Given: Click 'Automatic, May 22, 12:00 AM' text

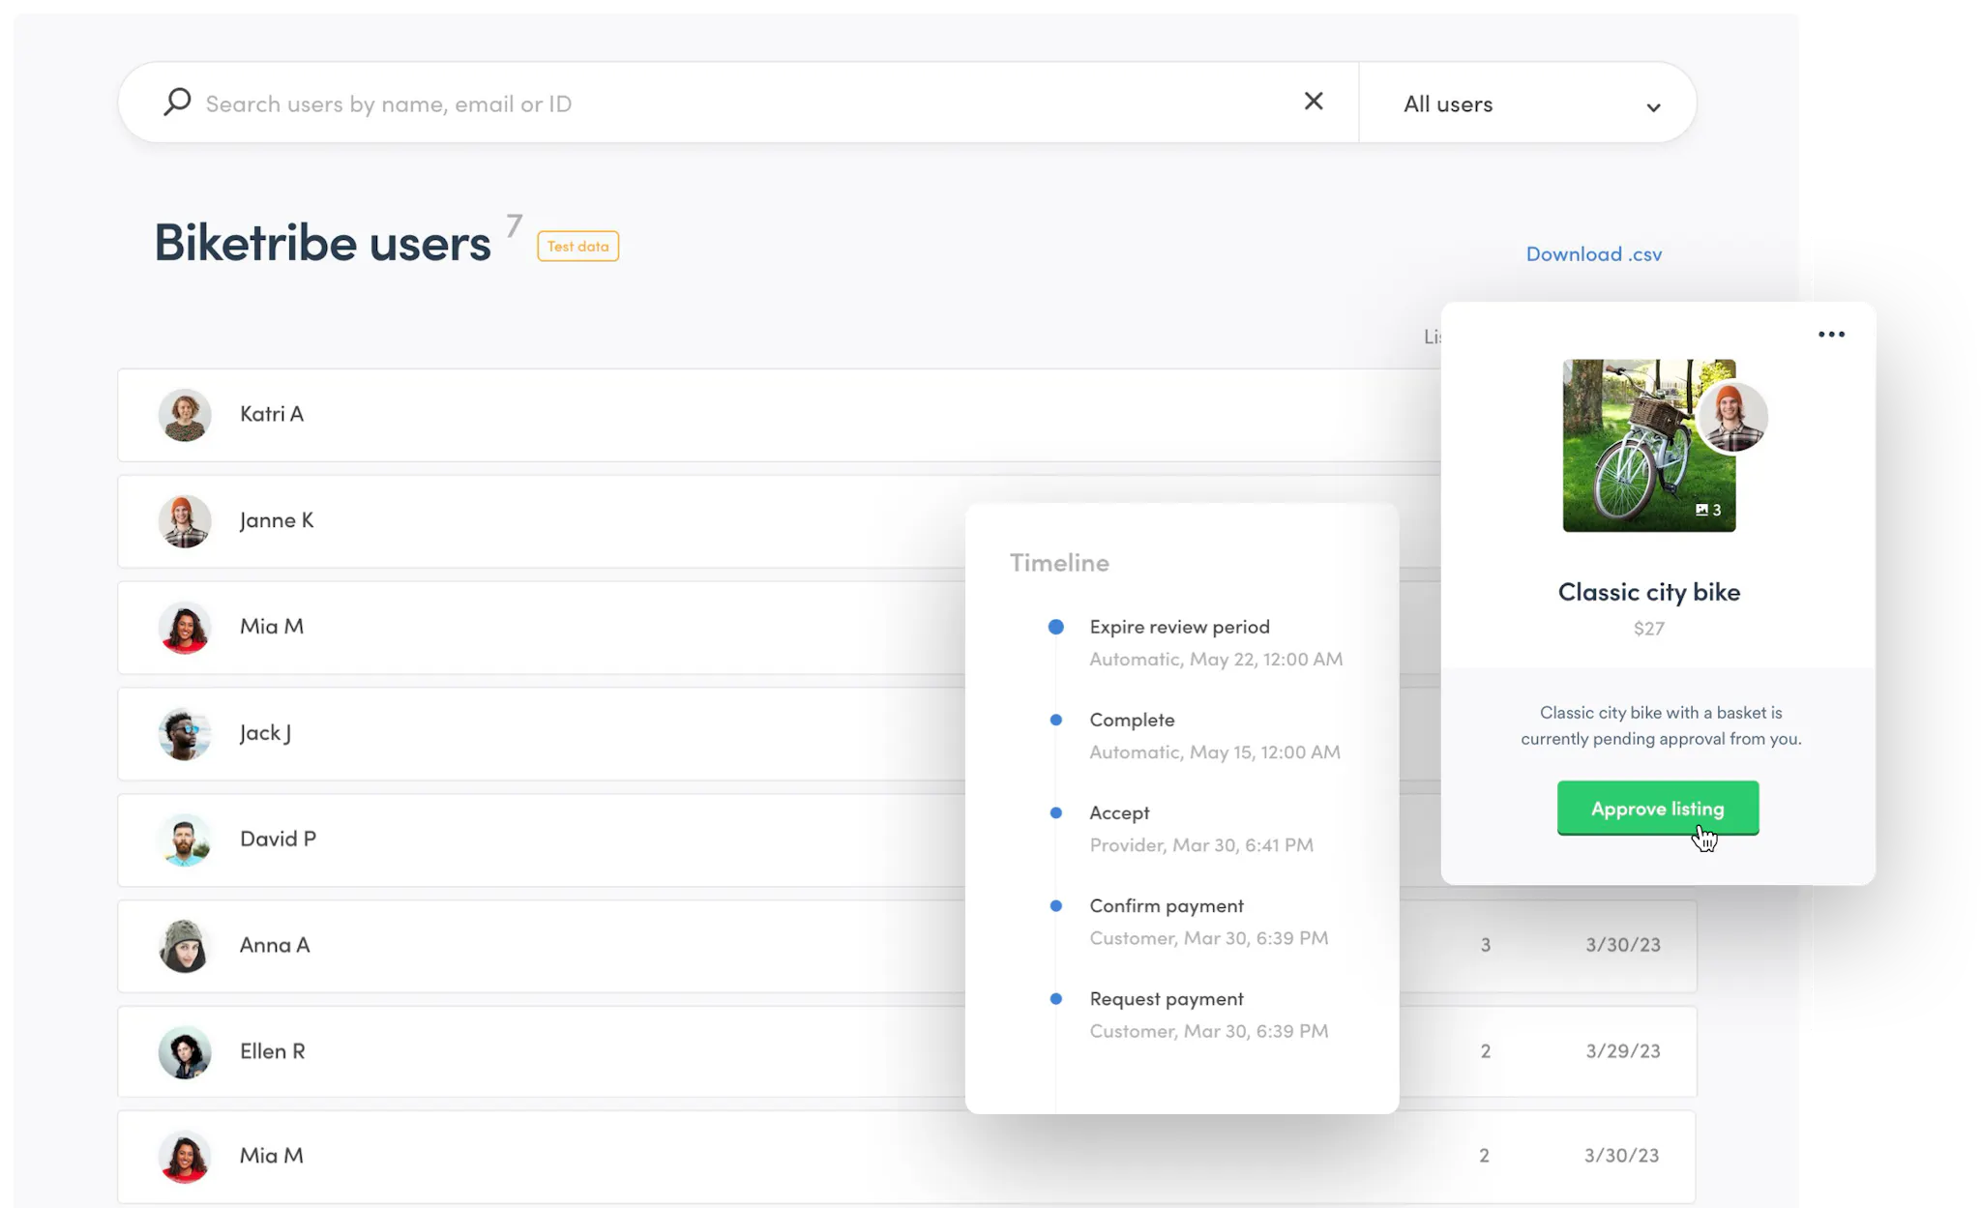Looking at the screenshot, I should (1215, 659).
